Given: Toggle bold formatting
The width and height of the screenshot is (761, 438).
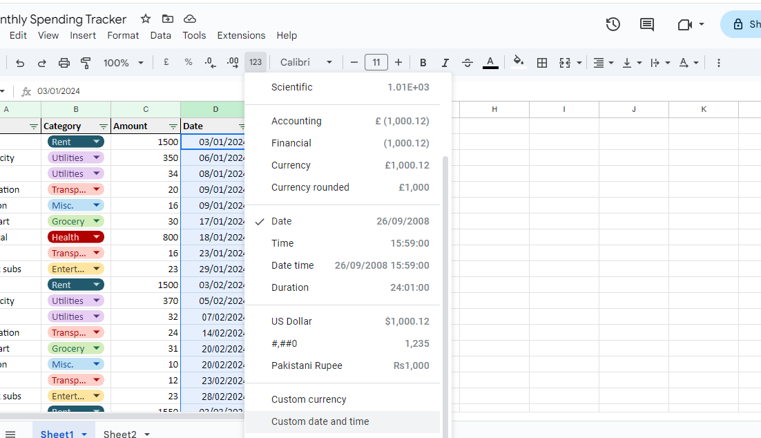Looking at the screenshot, I should [423, 63].
